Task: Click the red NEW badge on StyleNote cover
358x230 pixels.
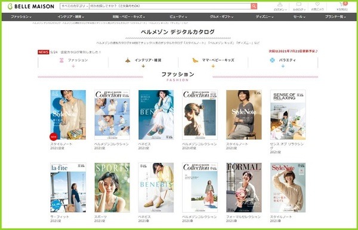Action: tap(54, 137)
